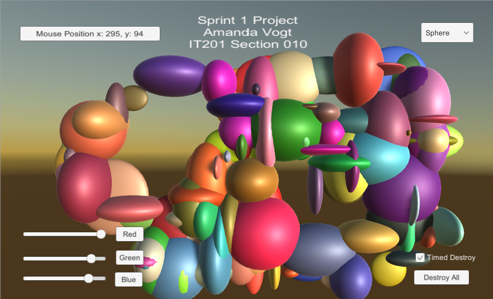Click the 'Amanda Vogt' name text

pyautogui.click(x=248, y=32)
